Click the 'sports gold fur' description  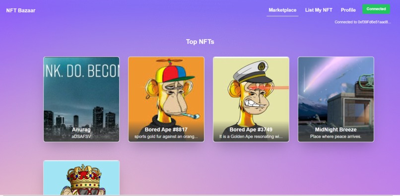point(166,136)
